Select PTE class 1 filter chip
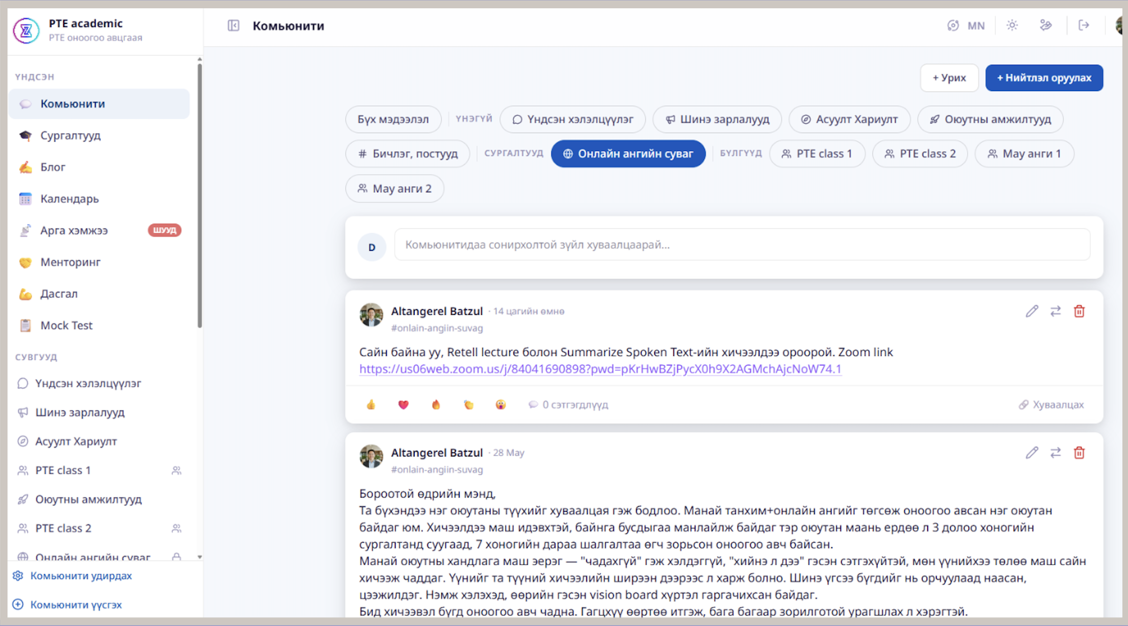1128x626 pixels. [x=817, y=154]
